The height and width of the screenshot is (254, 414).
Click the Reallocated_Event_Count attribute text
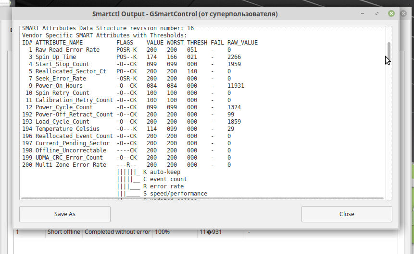pos(74,136)
